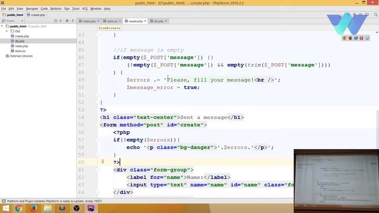Viewport: 379px width, 213px height.
Task: Click the form#create breadcrumb
Action: 110,28
